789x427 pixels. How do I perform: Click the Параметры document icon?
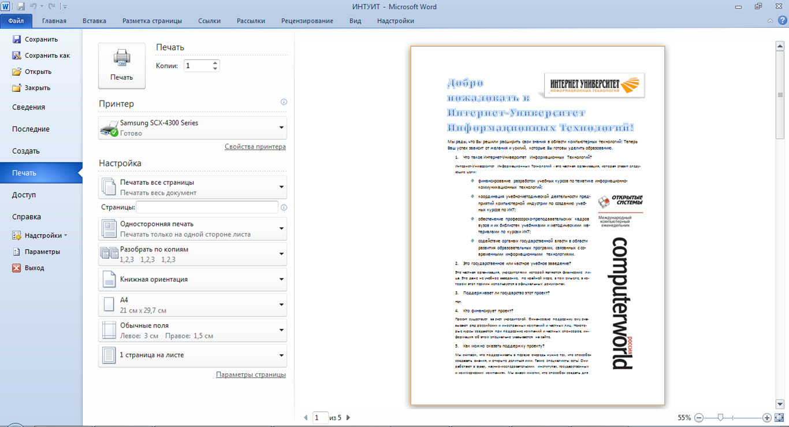[x=17, y=252]
